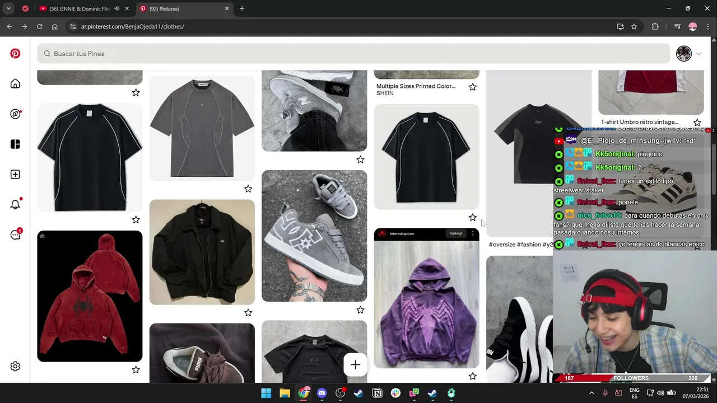Click the address bar URL text

pos(132,26)
